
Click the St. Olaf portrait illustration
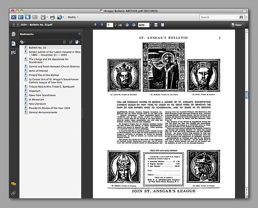204,75
